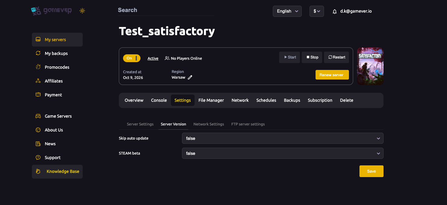Screen dimensions: 447x205
Task: Select the Network Settings sub-tab
Action: coord(209,124)
